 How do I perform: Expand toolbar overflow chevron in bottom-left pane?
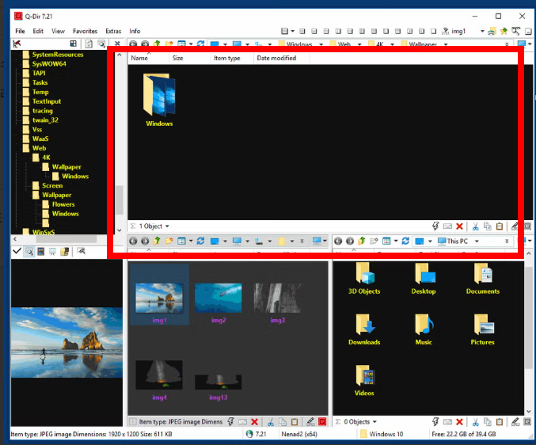302,242
